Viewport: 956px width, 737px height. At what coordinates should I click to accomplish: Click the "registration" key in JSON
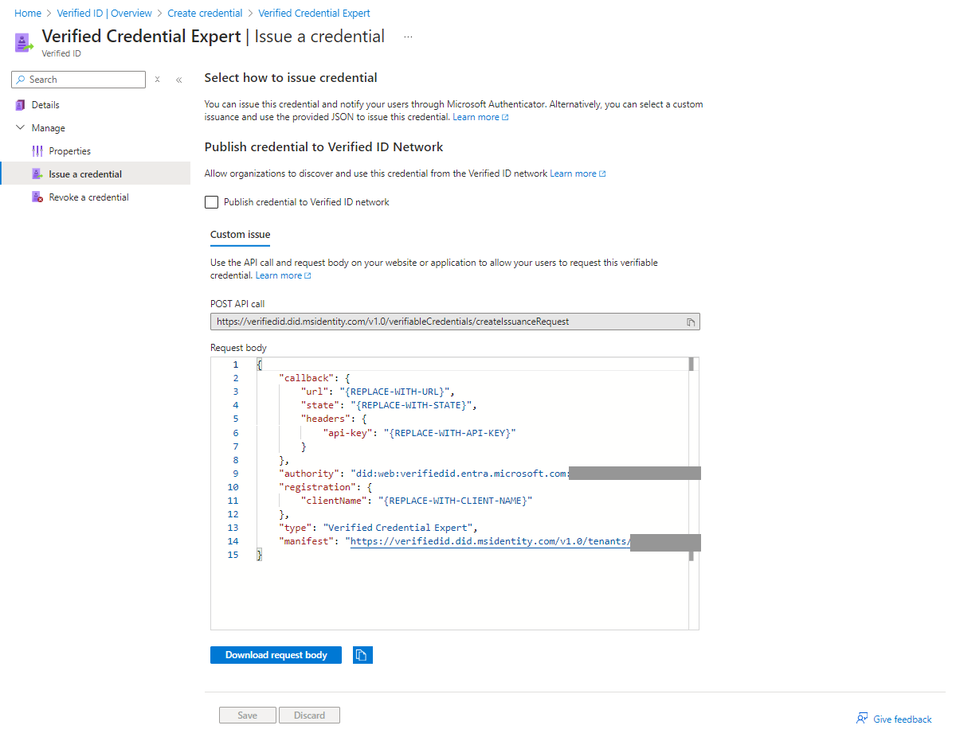316,487
